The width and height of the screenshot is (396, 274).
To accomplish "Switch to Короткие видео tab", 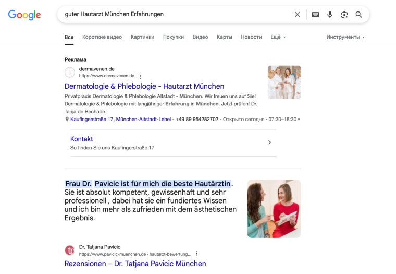I will pyautogui.click(x=102, y=37).
